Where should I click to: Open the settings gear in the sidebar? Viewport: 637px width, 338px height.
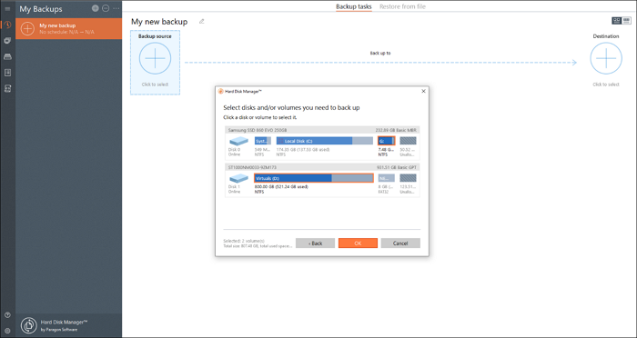coord(7,331)
